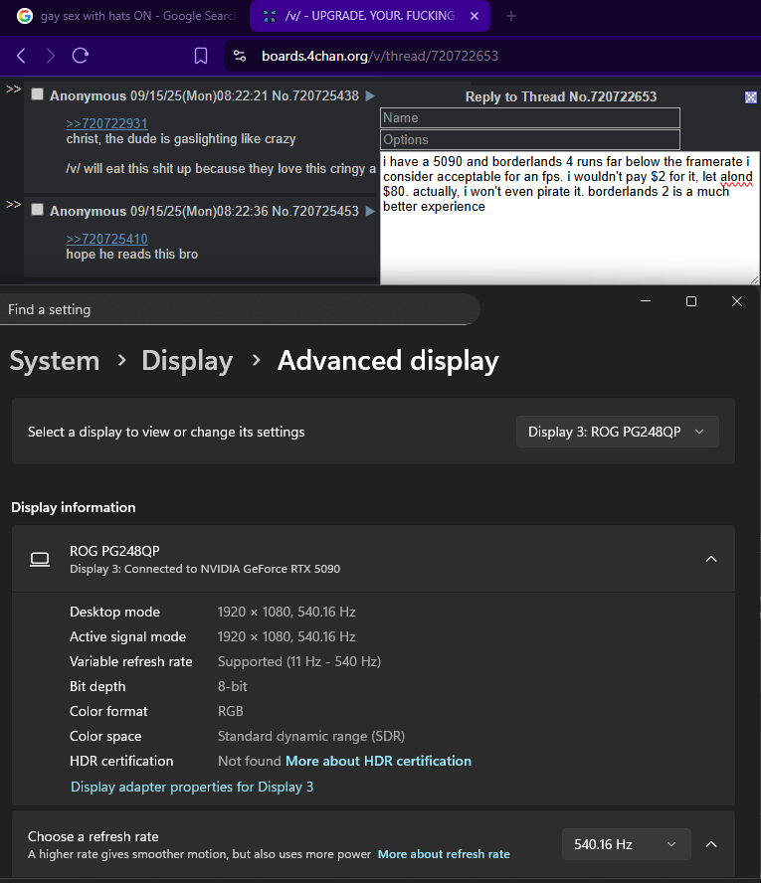Open post menu arrow for No.720725453

[x=370, y=211]
